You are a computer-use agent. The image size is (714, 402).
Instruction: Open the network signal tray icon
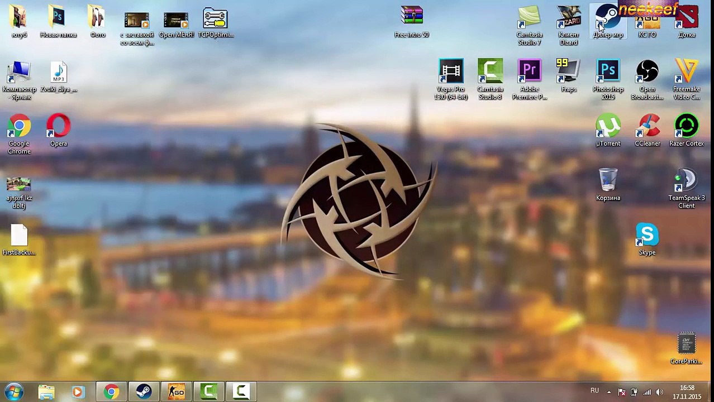pyautogui.click(x=647, y=392)
